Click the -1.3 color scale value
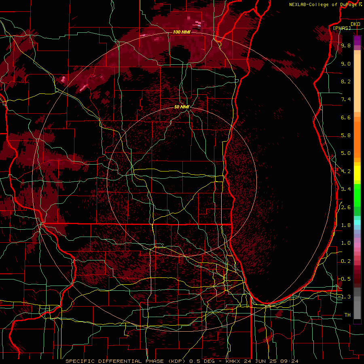The image size is (364, 364). pyautogui.click(x=344, y=297)
